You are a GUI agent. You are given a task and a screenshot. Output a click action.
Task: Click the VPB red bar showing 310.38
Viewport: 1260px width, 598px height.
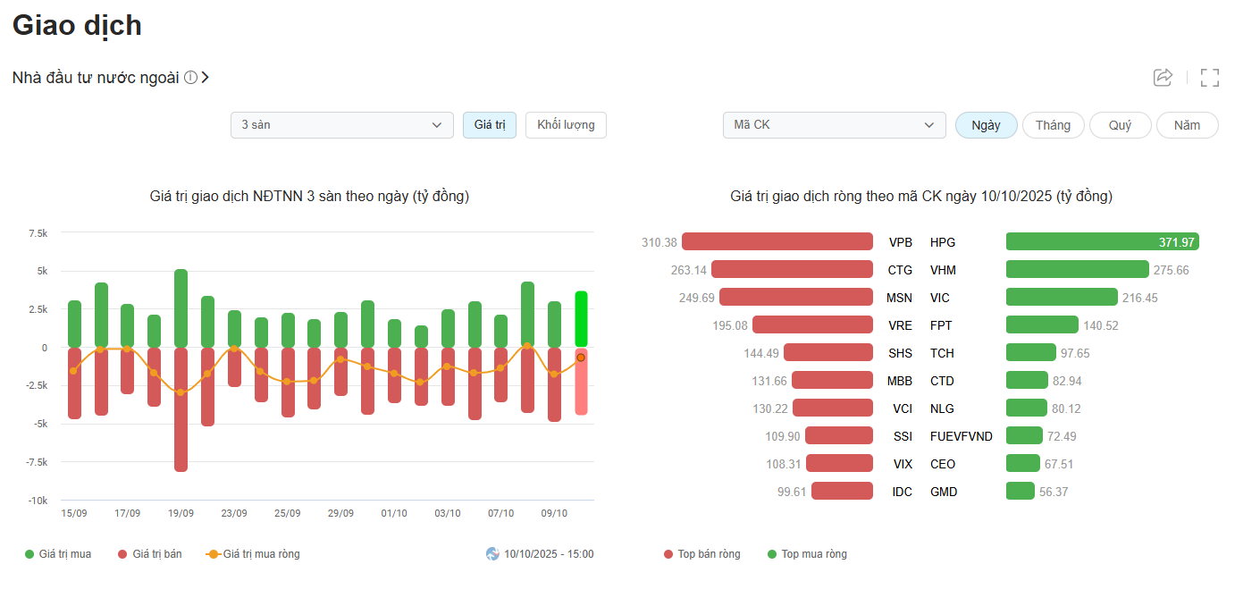pyautogui.click(x=777, y=242)
